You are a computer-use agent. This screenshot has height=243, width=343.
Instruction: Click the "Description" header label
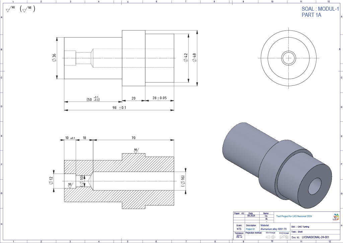251,226
